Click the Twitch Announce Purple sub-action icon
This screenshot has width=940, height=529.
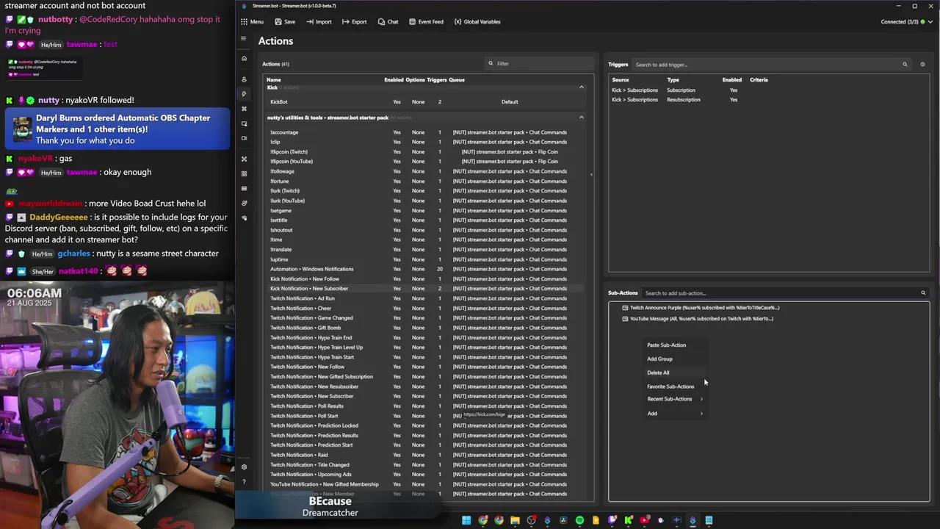tap(625, 308)
